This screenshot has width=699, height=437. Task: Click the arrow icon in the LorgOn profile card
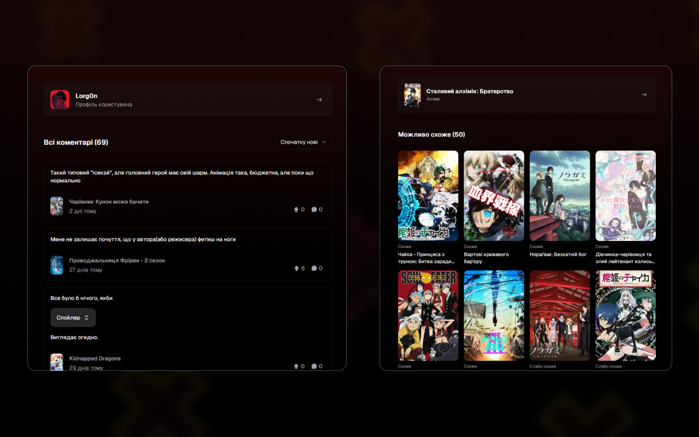point(319,99)
